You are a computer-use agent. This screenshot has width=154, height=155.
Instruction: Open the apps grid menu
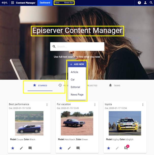click(12, 3)
